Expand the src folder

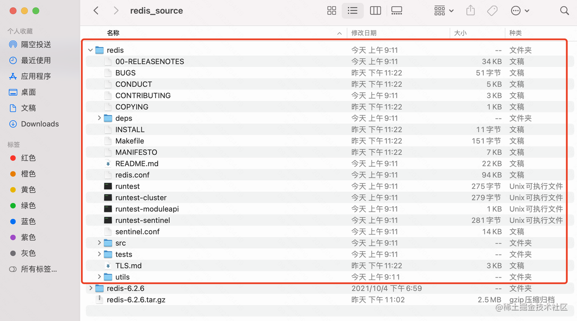pyautogui.click(x=99, y=243)
